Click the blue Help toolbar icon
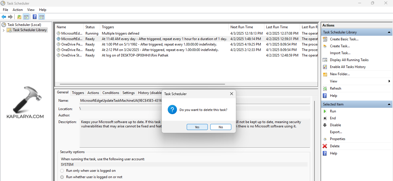Screen dimensions: 393x181 35,17
